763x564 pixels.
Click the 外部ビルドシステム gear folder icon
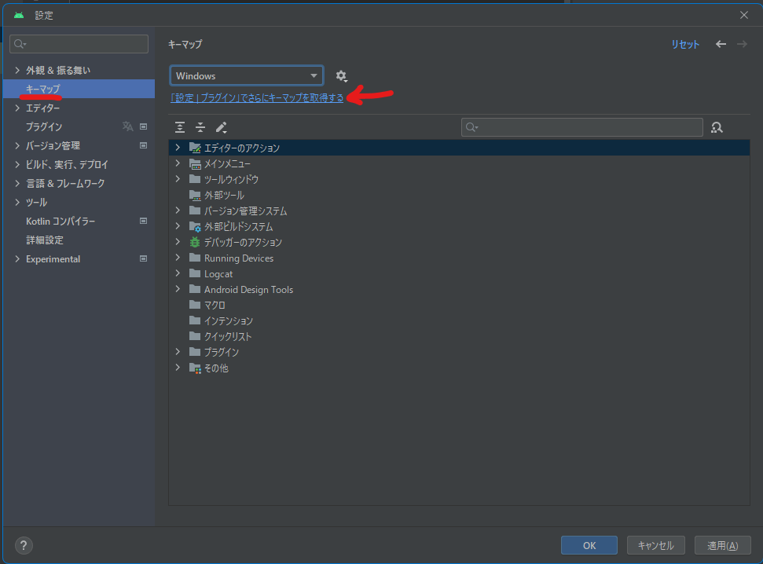(195, 227)
